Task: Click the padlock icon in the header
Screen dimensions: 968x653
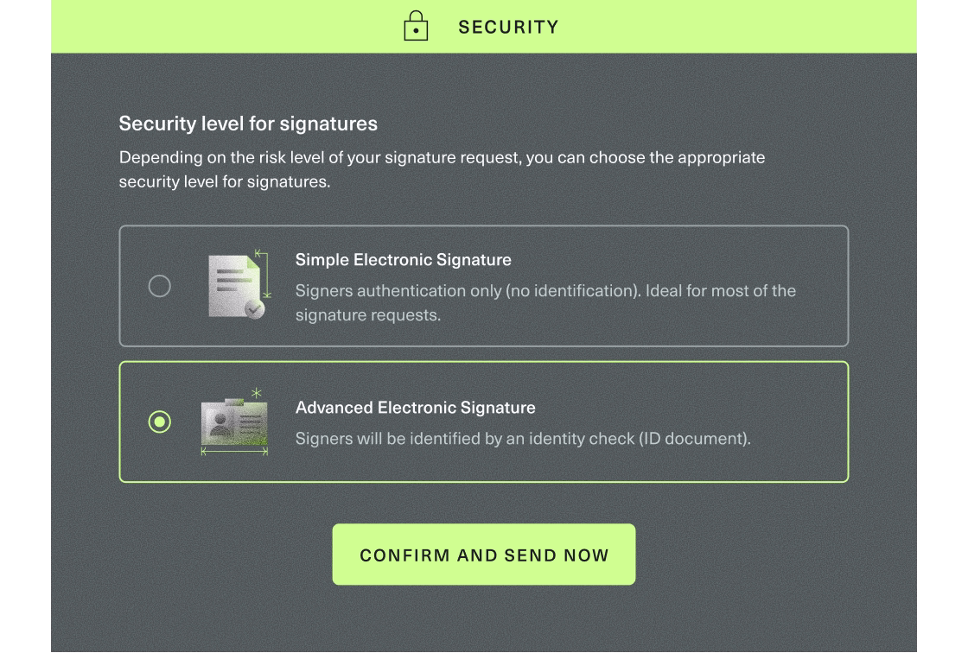Action: 416,26
